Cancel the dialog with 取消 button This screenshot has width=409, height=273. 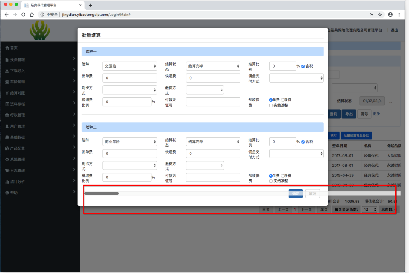click(x=313, y=193)
